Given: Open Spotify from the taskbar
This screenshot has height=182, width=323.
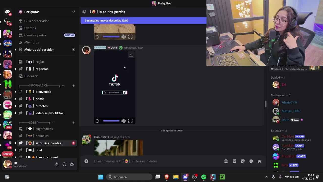Looking at the screenshot, I should 204,177.
